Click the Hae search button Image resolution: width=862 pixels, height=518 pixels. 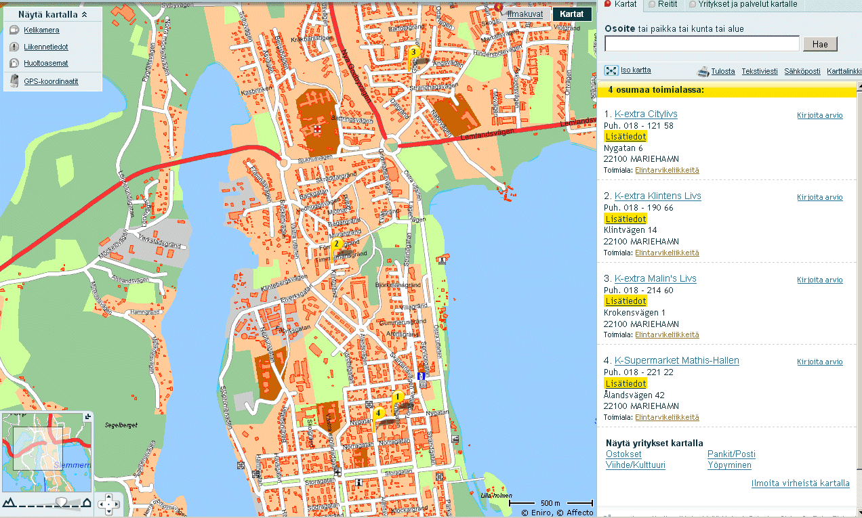pos(820,44)
